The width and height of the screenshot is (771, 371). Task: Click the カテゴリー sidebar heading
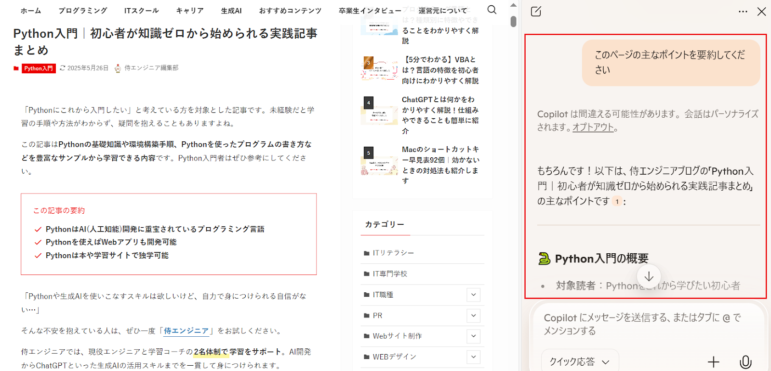coord(385,224)
